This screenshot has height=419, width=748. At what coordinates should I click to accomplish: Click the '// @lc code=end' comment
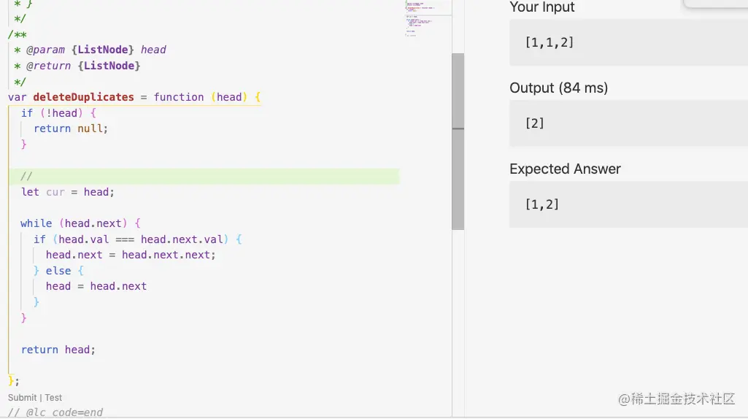[55, 412]
